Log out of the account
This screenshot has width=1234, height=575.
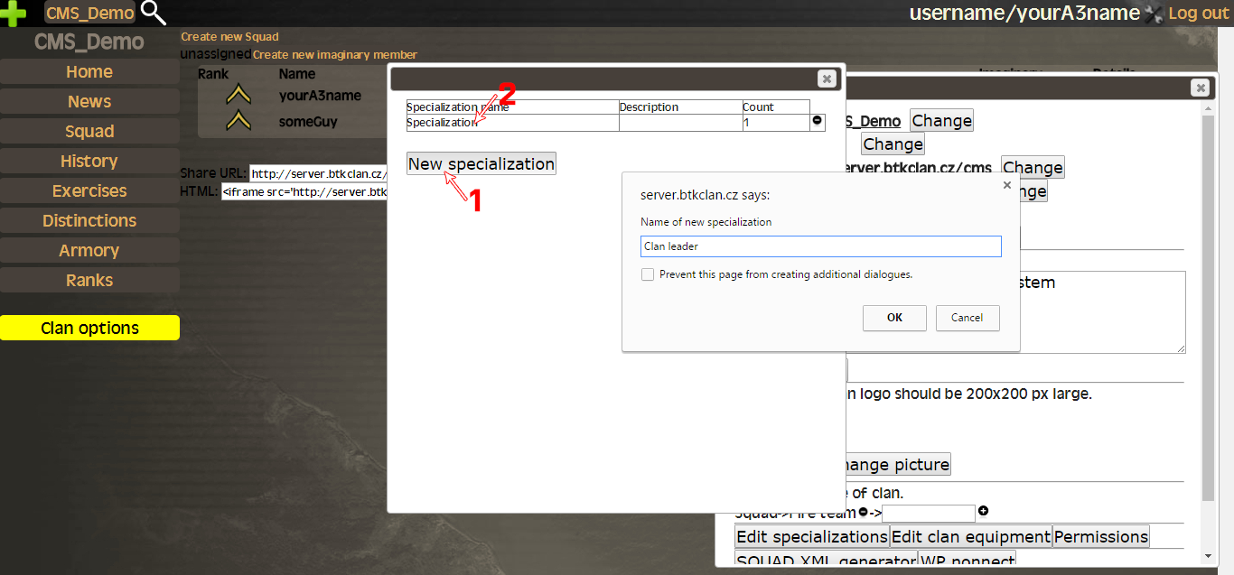pos(1198,14)
